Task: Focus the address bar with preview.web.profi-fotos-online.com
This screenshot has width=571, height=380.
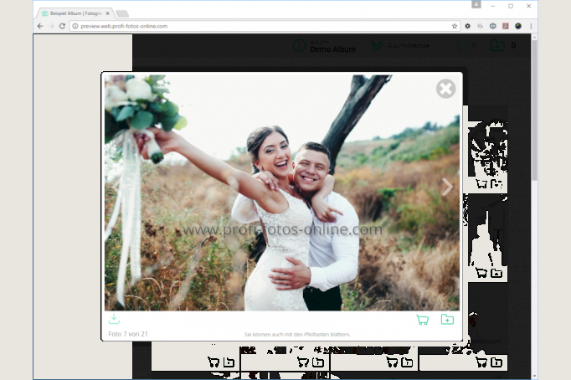Action: [264, 26]
